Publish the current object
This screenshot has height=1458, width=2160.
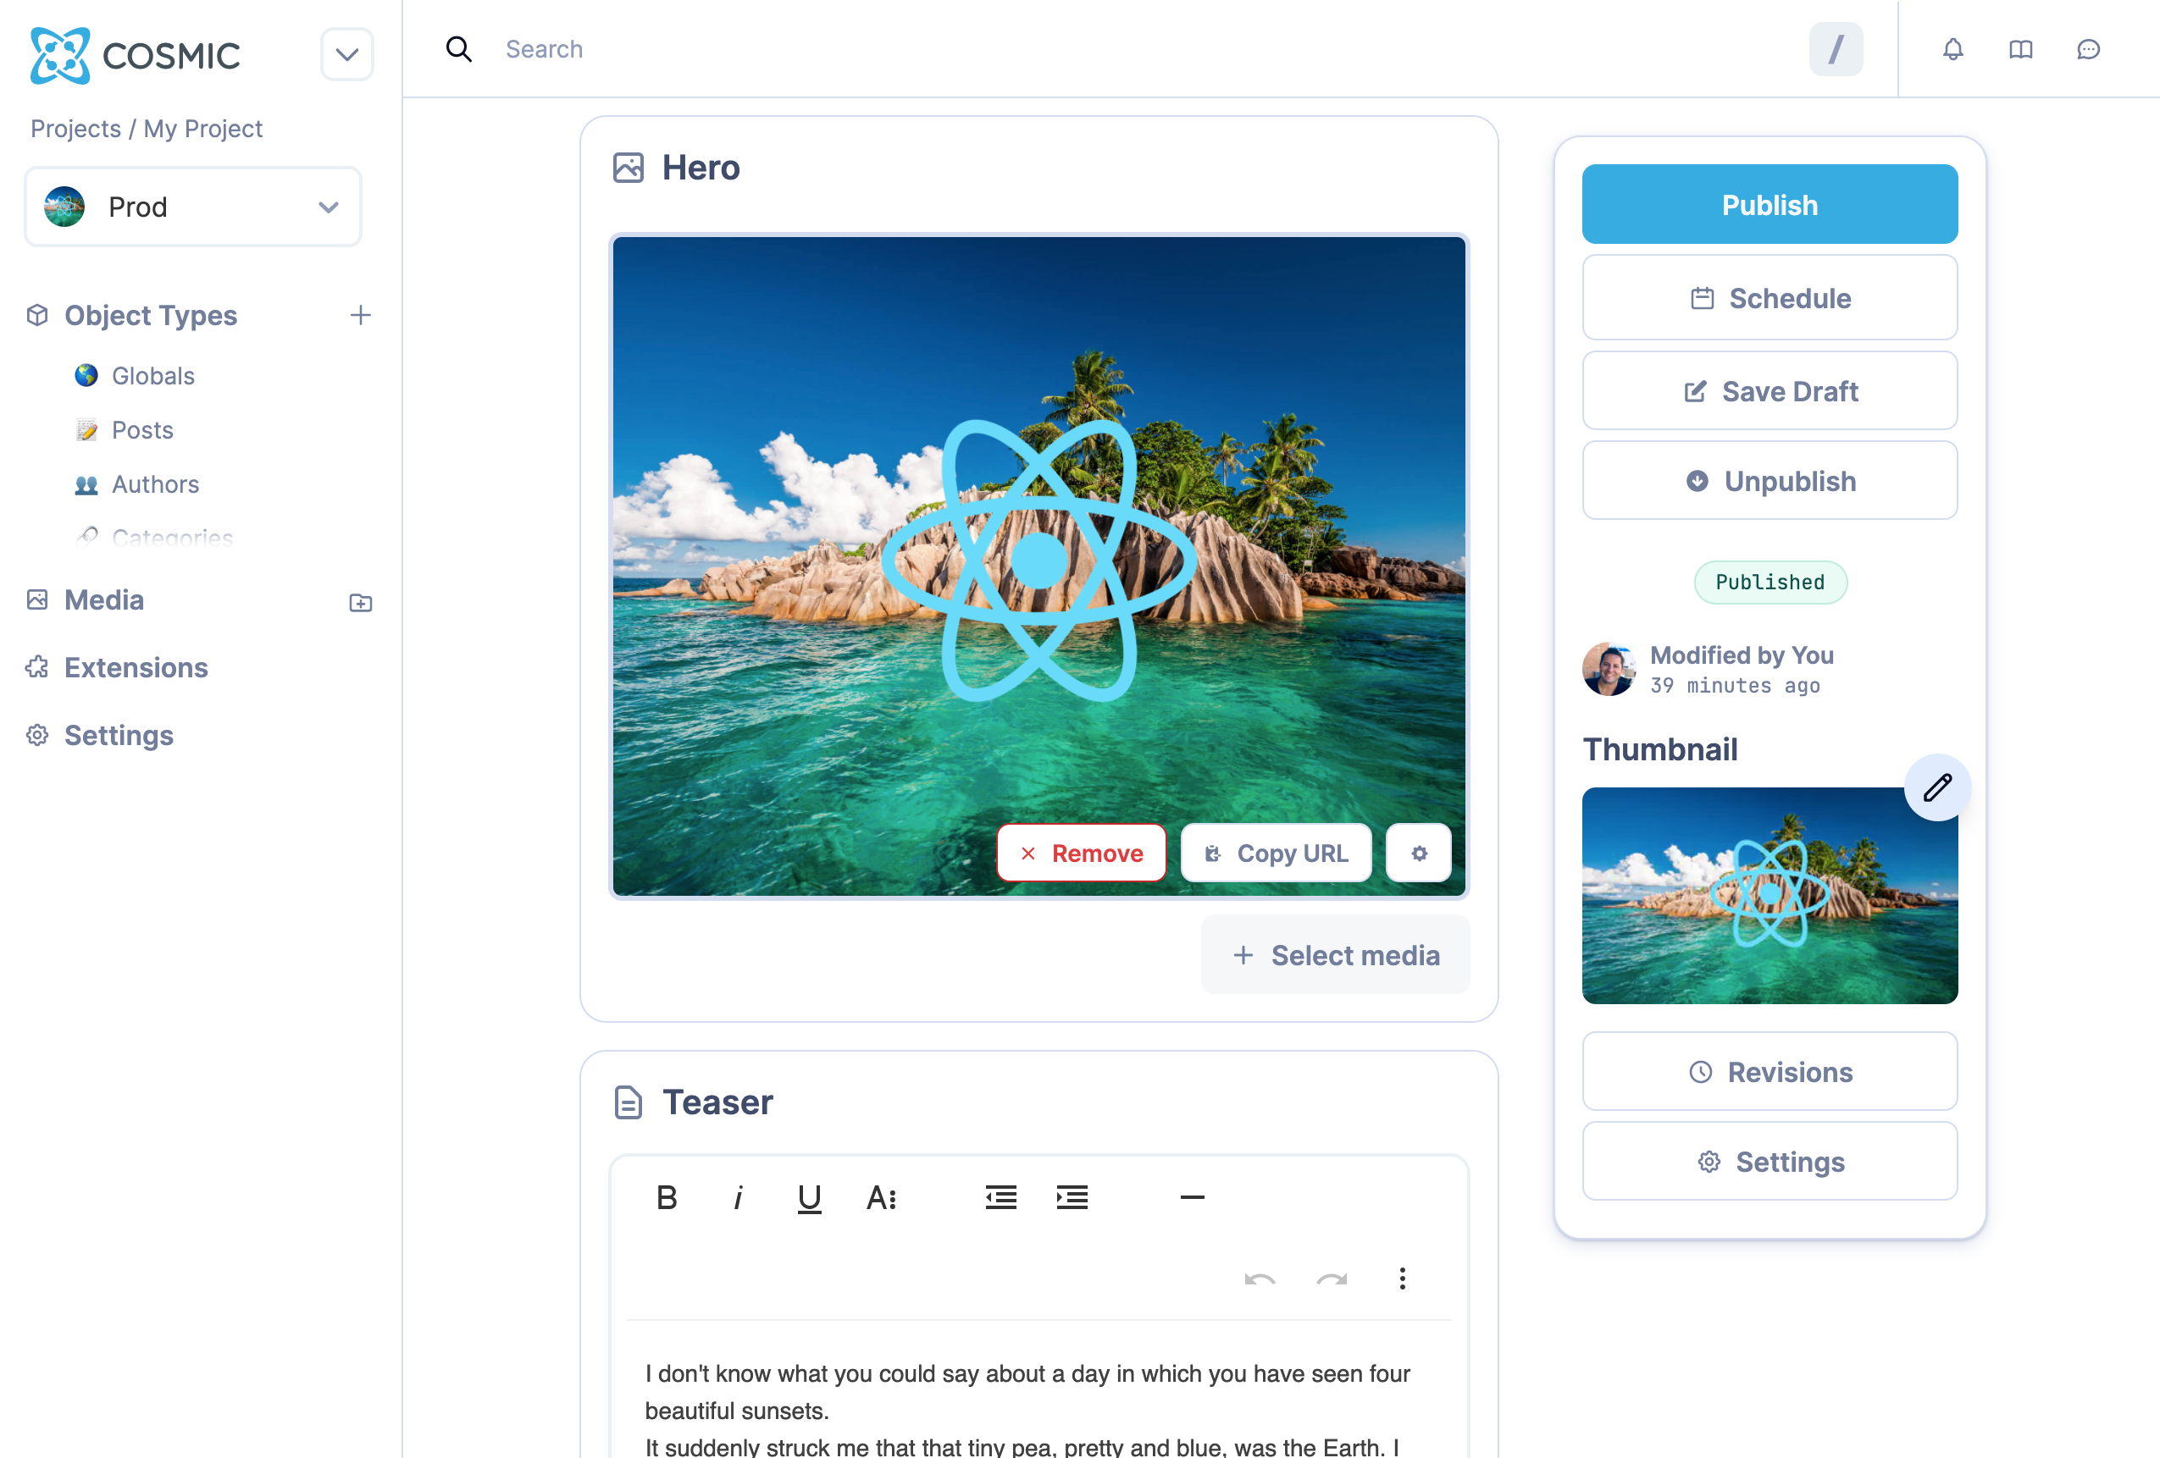point(1769,203)
